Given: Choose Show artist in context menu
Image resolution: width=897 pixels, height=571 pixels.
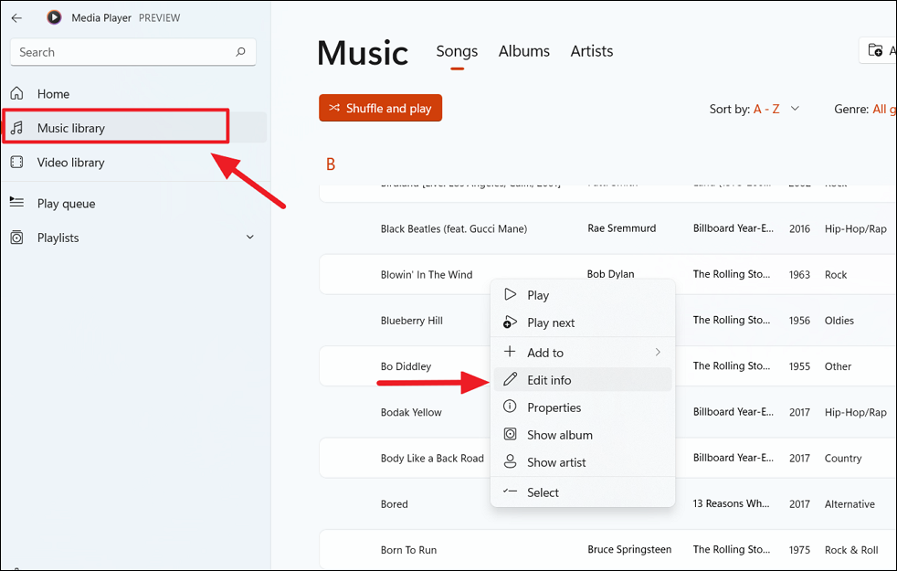Looking at the screenshot, I should point(583,462).
